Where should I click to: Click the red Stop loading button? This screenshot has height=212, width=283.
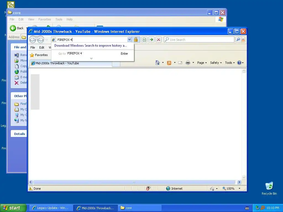pyautogui.click(x=159, y=39)
